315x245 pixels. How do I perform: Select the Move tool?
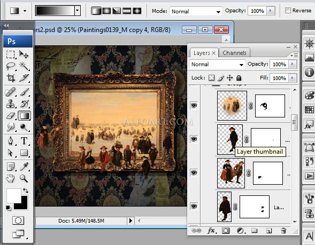24,54
